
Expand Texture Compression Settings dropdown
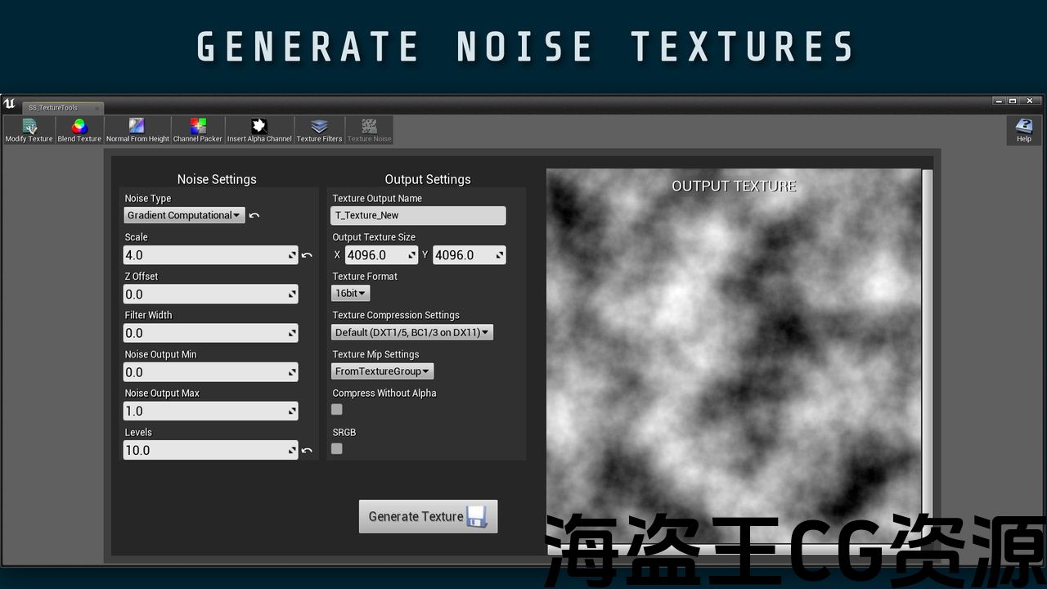click(x=412, y=332)
